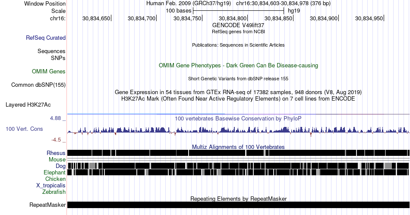Click the 30,834,800 ruler position

[x=233, y=18]
